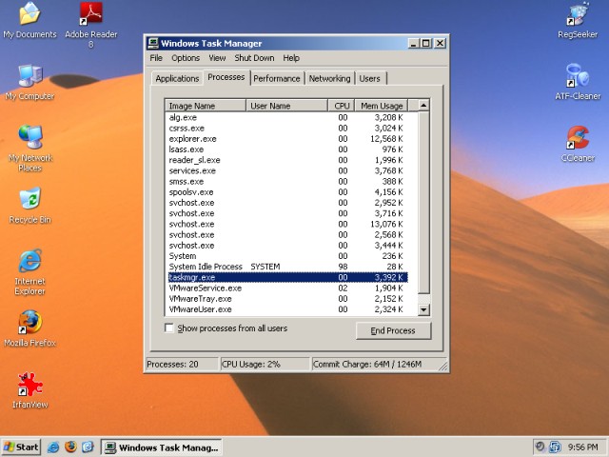Click the VMware tray icon by clock
This screenshot has width=609, height=457.
tap(555, 447)
